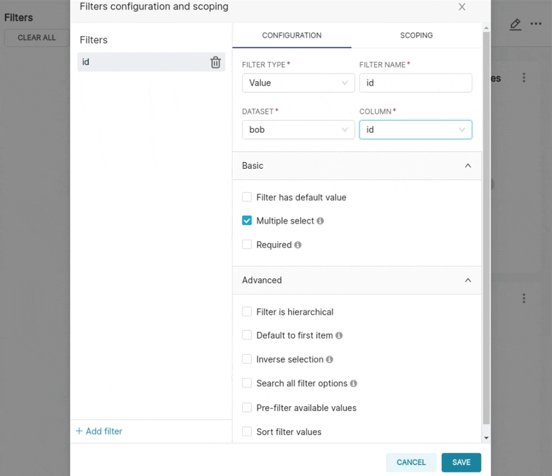This screenshot has width=552, height=476.
Task: Collapse the Advanced section
Action: (x=468, y=280)
